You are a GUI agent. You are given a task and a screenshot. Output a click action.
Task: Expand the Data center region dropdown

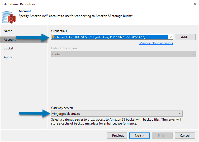[x=193, y=54]
